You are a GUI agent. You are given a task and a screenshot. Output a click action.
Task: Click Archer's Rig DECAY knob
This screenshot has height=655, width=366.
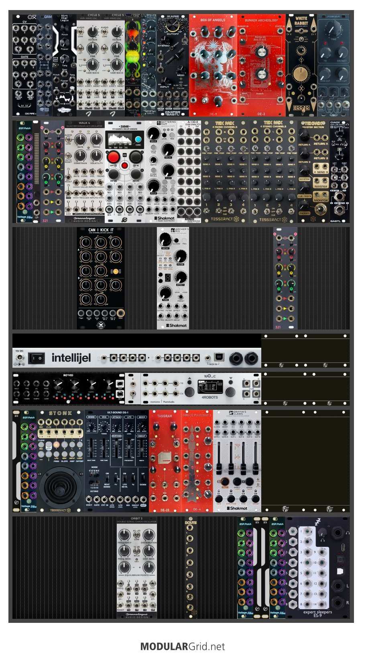pyautogui.click(x=165, y=240)
